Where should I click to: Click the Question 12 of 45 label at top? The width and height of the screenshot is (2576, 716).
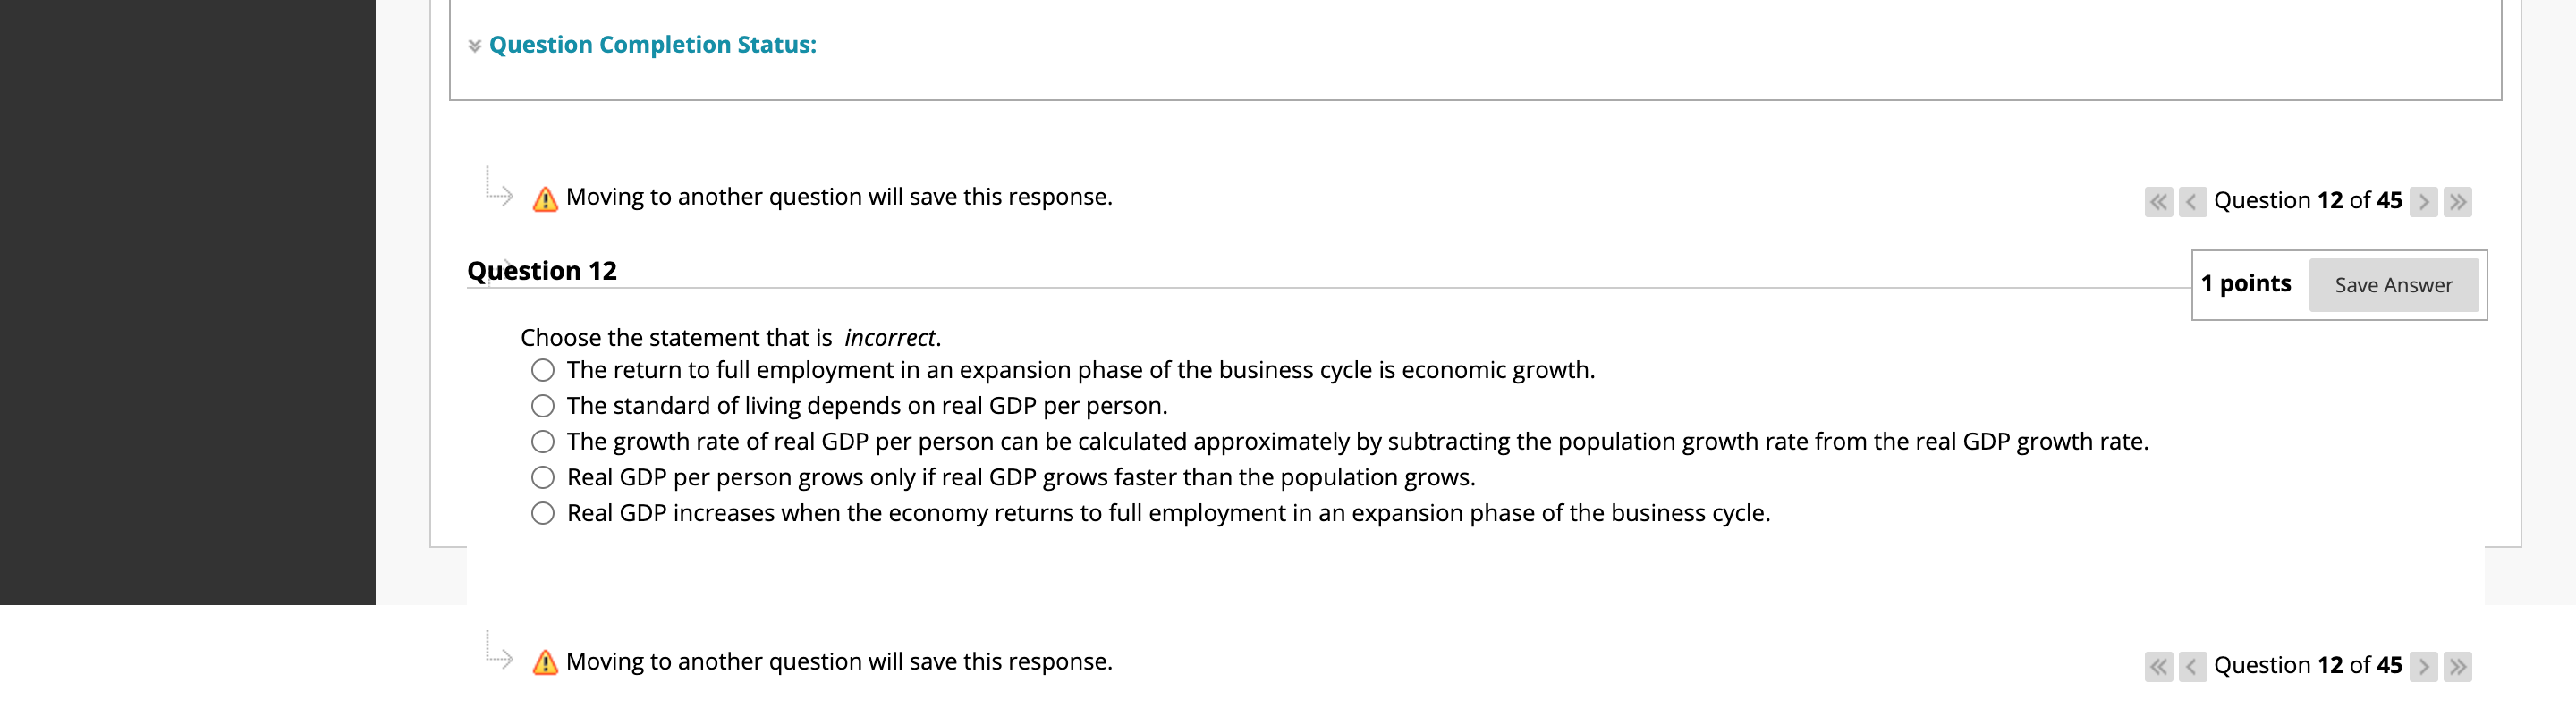2308,200
